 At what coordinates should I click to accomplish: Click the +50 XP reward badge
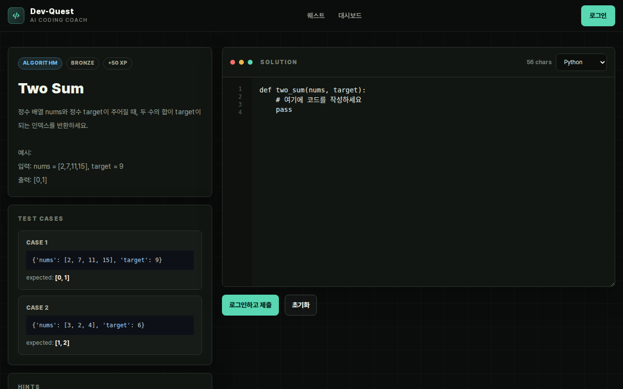coord(118,63)
